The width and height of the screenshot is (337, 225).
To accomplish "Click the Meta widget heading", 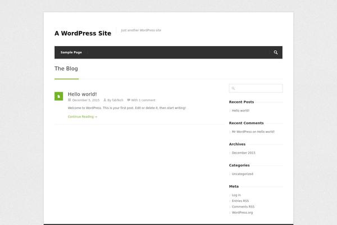I will tap(234, 186).
